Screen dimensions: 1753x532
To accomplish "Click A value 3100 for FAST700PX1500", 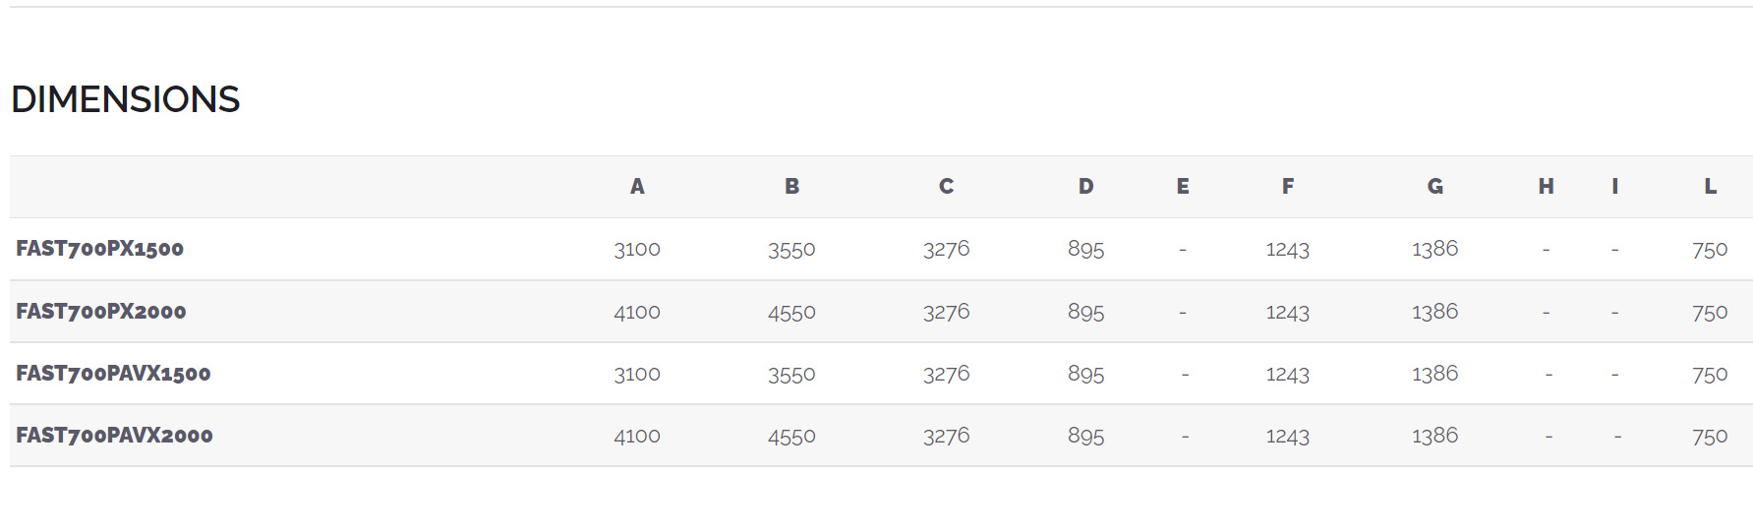I will pyautogui.click(x=637, y=250).
